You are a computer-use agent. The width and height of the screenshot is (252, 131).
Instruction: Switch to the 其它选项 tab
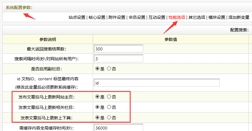pos(197,17)
